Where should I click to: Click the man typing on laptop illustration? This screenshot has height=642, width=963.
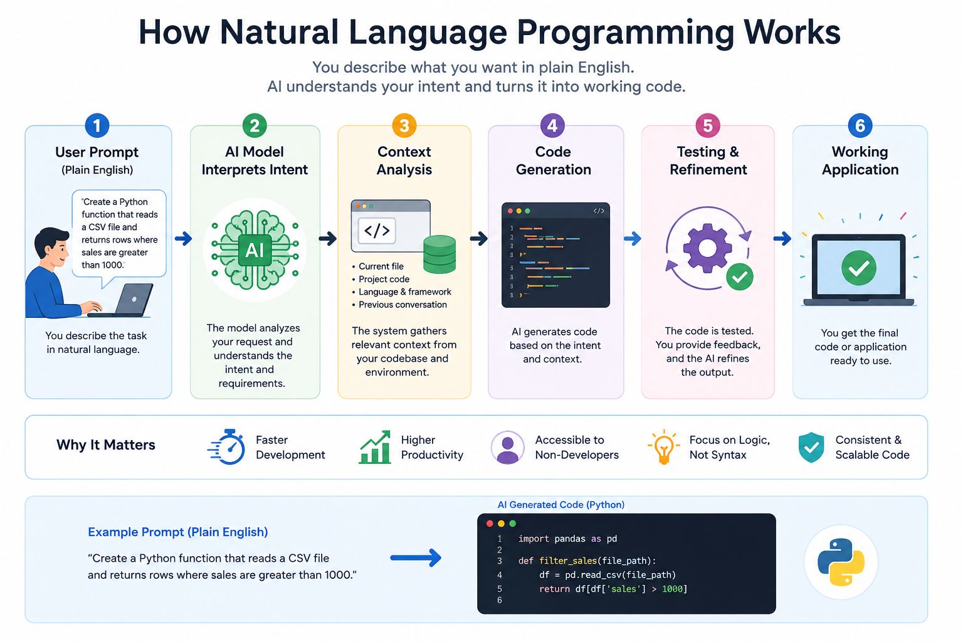coord(88,273)
